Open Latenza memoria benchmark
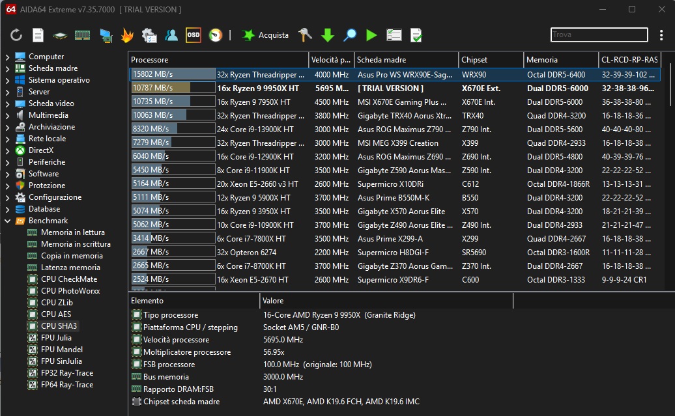This screenshot has height=416, width=675. pos(70,267)
